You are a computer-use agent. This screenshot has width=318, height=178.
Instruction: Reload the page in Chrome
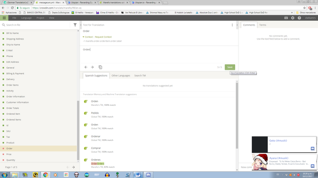tap(12, 8)
